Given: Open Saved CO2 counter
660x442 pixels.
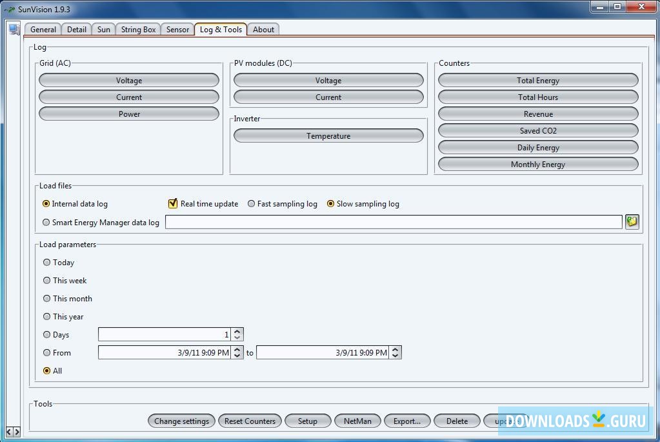Looking at the screenshot, I should tap(538, 131).
